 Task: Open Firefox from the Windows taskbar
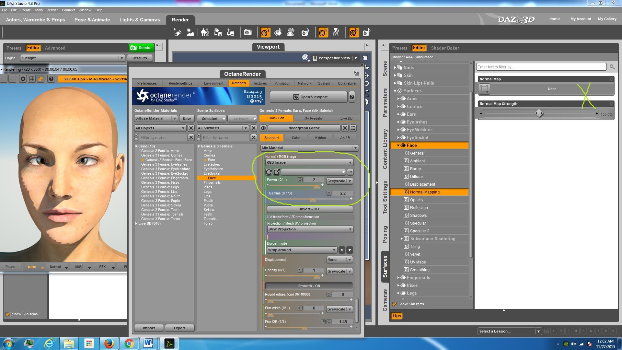coord(109,343)
